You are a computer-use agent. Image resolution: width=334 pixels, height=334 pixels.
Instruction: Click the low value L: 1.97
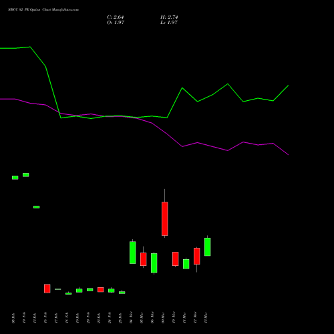coord(169,23)
